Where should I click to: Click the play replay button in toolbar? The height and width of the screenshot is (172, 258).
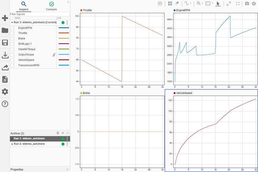(x=160, y=4)
